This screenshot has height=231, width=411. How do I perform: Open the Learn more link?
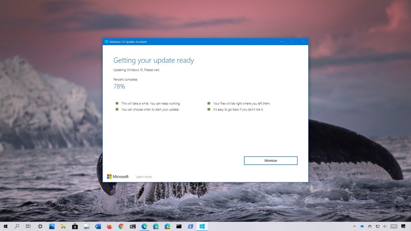pyautogui.click(x=144, y=177)
